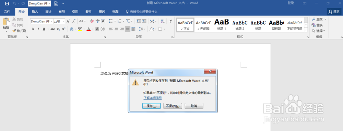Apply text effects with the outlined A icon

[72, 29]
